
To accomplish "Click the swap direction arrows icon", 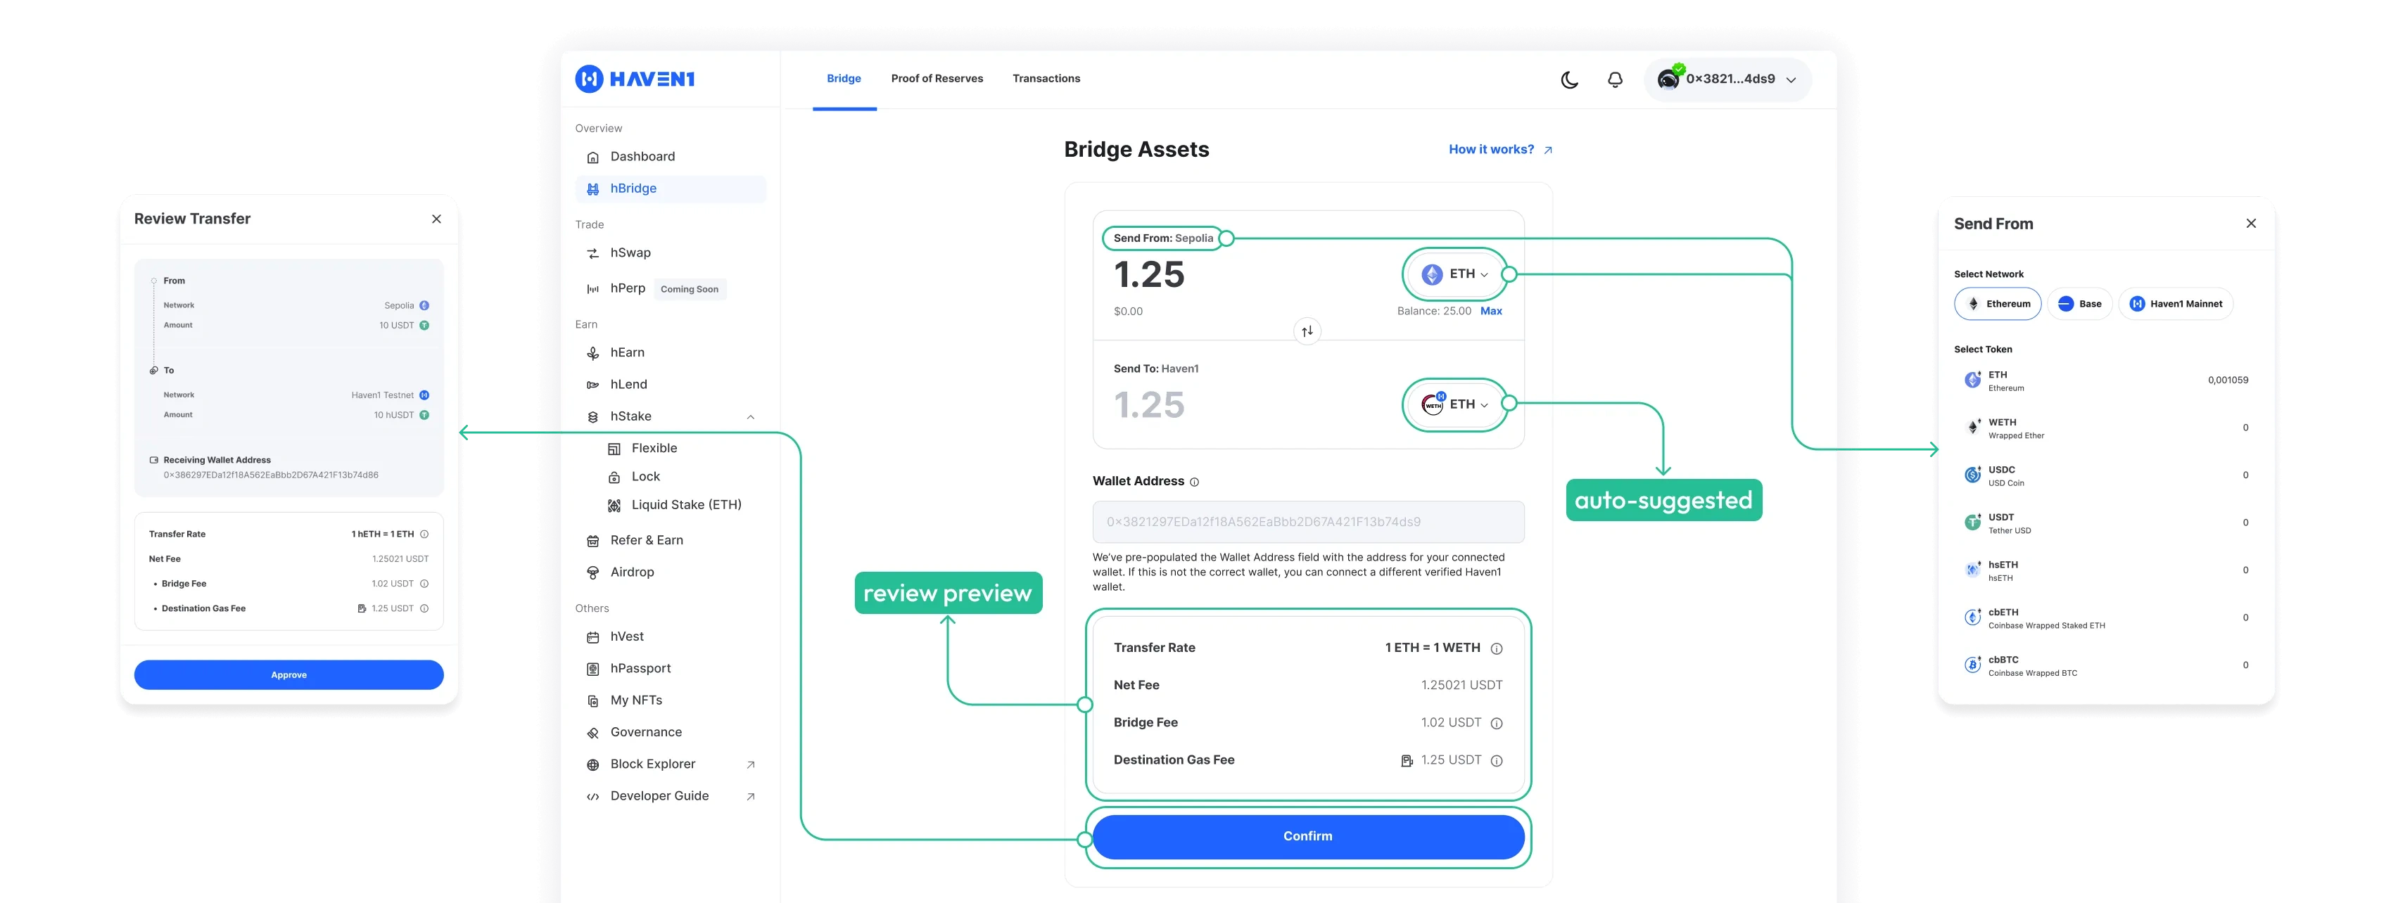I will [1307, 331].
